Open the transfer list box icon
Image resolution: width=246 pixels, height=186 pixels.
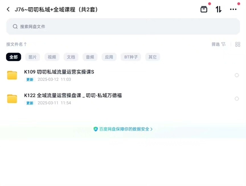point(204,9)
